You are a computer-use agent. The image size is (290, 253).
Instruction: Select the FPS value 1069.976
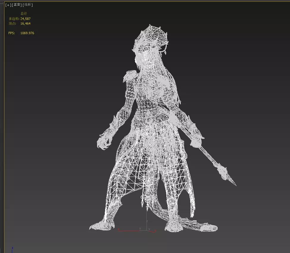click(x=27, y=33)
